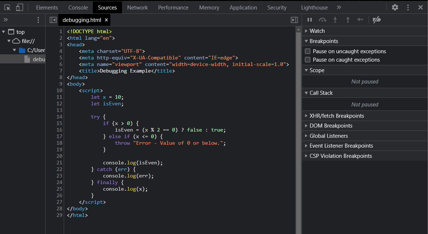Open navigator pane three-dot menu
This screenshot has width=428, height=234.
coord(38,20)
